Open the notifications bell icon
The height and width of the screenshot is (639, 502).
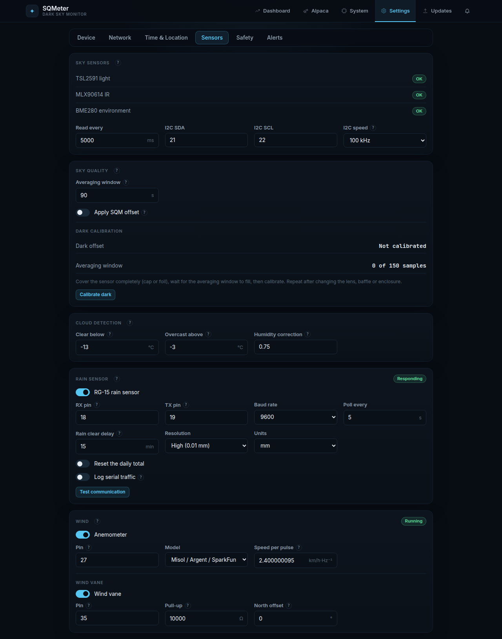click(x=467, y=11)
